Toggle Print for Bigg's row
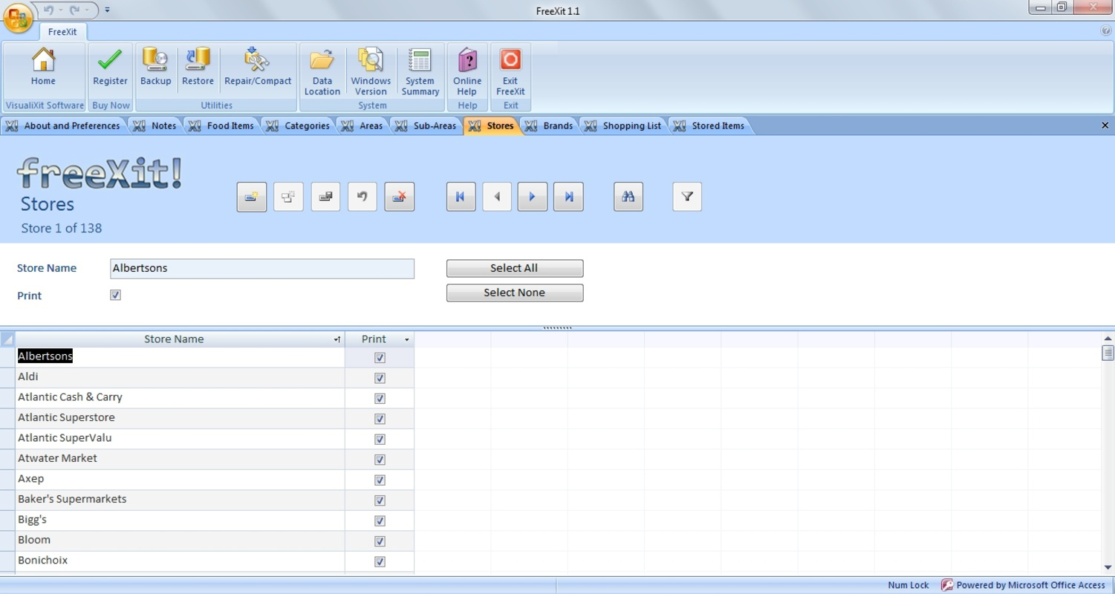 click(x=380, y=521)
